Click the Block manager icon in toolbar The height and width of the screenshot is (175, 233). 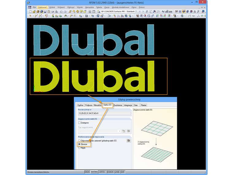click(41, 11)
